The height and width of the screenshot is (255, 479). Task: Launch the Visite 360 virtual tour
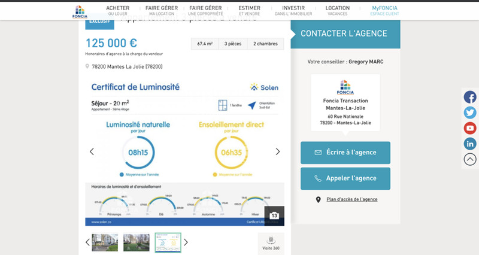[x=271, y=244]
